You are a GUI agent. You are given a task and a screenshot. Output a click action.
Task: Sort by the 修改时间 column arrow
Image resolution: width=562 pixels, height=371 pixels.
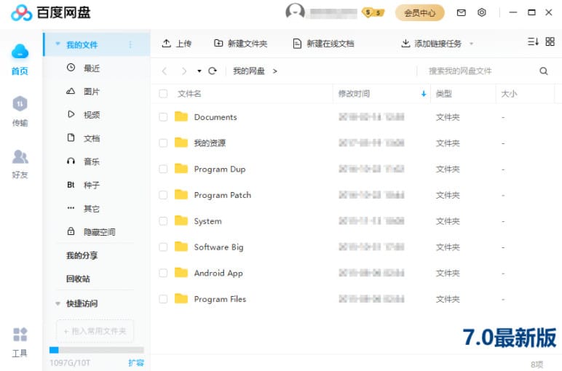point(424,94)
